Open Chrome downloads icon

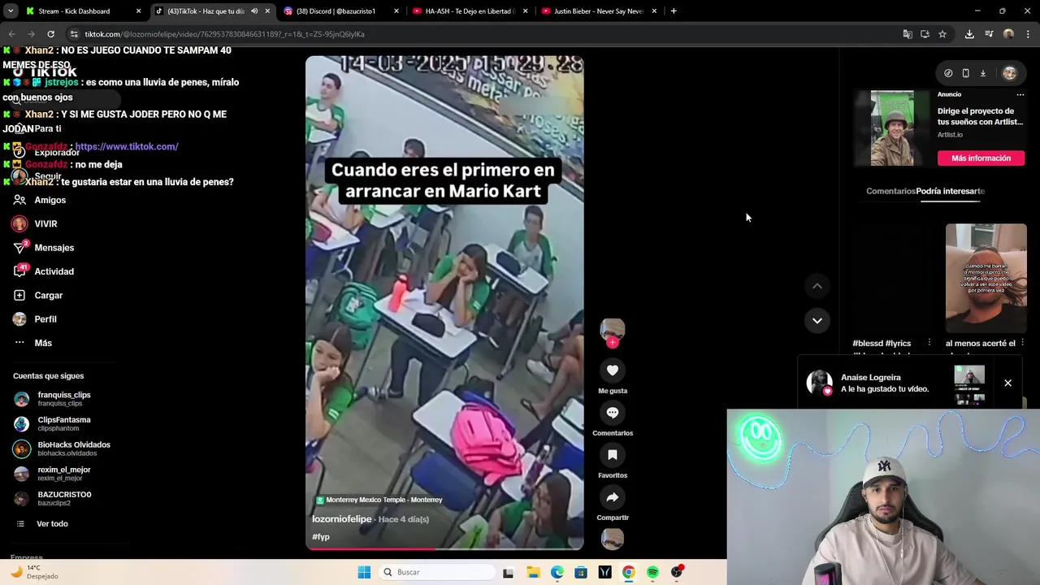969,34
